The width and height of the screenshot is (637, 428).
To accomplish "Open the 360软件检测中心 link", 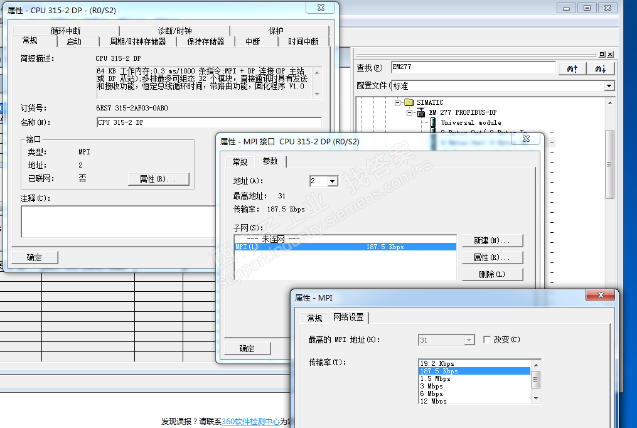I will click(x=250, y=422).
